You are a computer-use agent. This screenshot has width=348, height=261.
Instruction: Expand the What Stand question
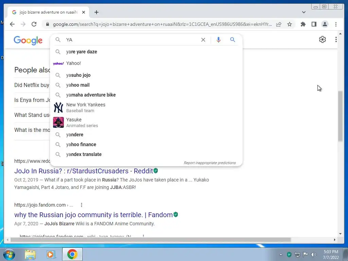[x=32, y=115]
